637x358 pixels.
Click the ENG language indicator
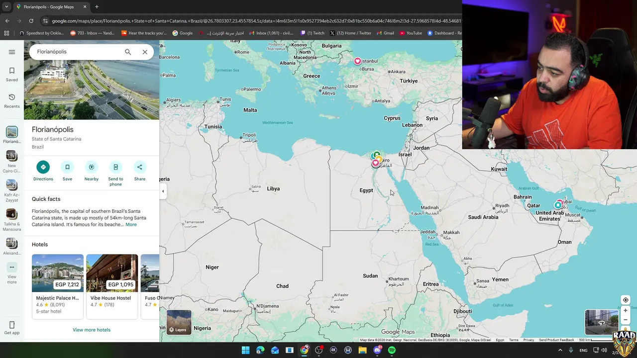pyautogui.click(x=583, y=350)
